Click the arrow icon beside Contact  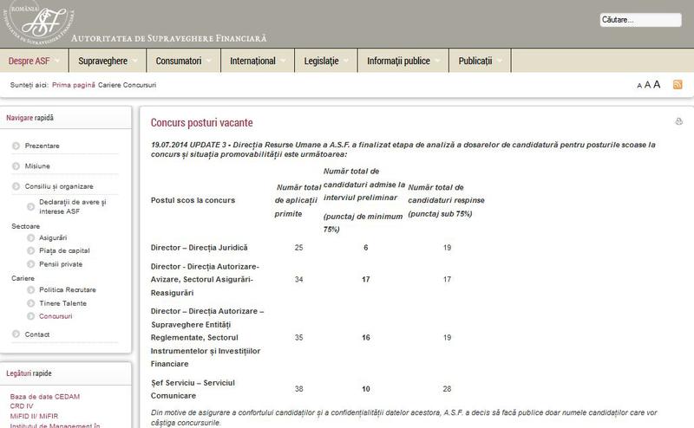point(16,334)
